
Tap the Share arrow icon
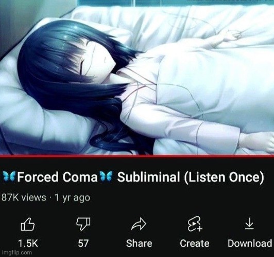[x=139, y=224]
